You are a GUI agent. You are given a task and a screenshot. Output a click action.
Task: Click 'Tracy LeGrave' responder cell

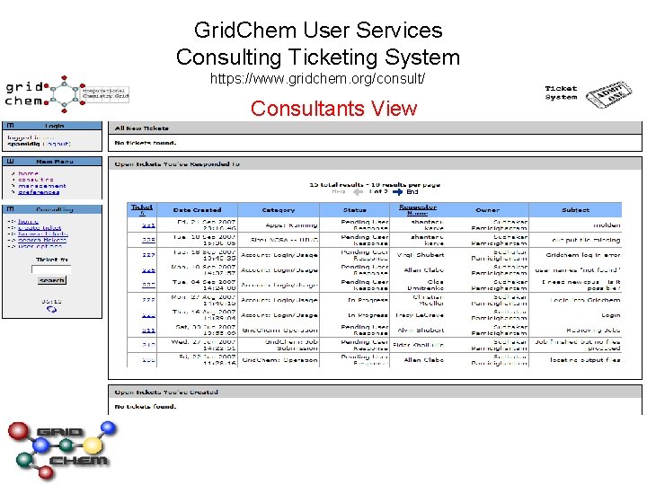pos(420,315)
